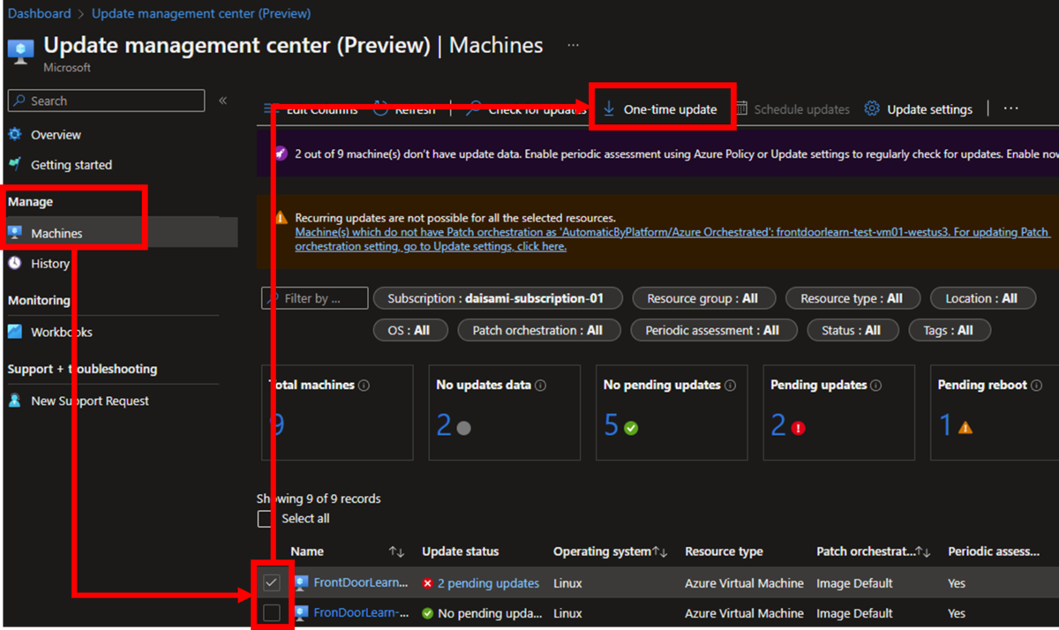Check the FronDoorLearn row checkbox
Image resolution: width=1059 pixels, height=630 pixels.
272,613
